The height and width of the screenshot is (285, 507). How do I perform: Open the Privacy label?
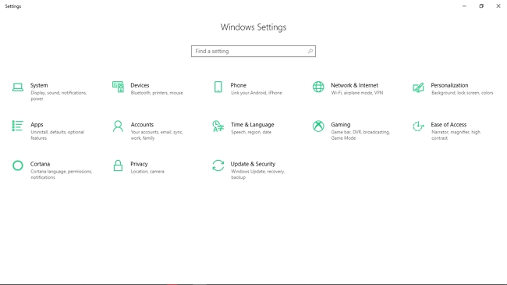(x=139, y=164)
